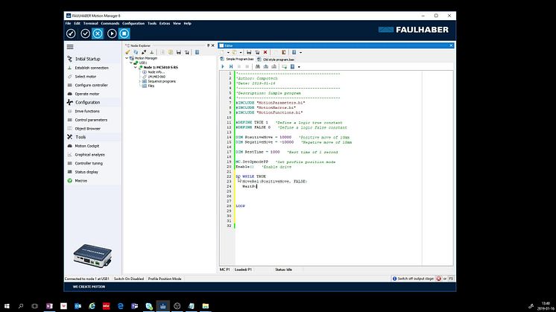The height and width of the screenshot is (312, 556).
Task: Open Drive functions in sidebar
Action: [87, 111]
